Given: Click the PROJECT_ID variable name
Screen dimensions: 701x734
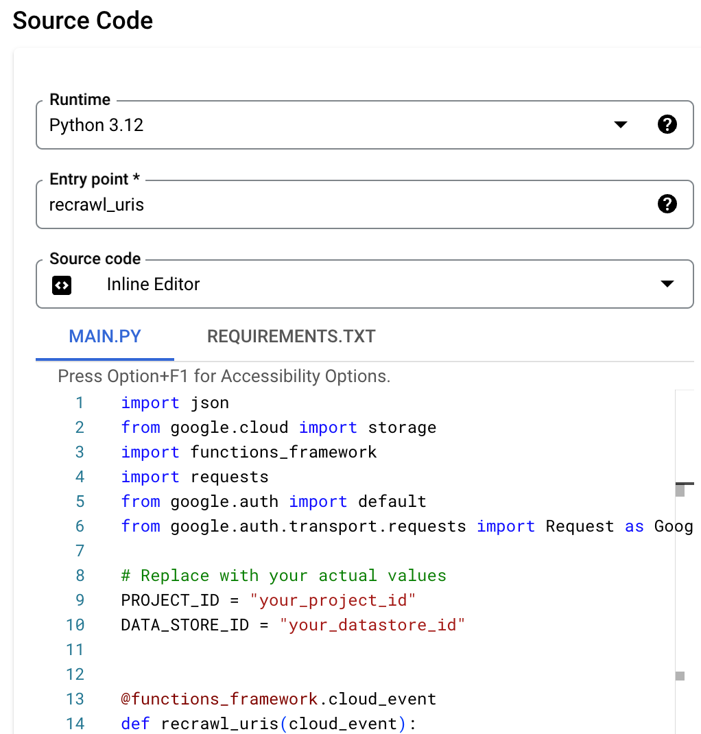Looking at the screenshot, I should [x=170, y=600].
